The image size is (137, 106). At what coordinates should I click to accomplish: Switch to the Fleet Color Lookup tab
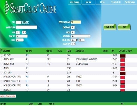[x=130, y=2]
